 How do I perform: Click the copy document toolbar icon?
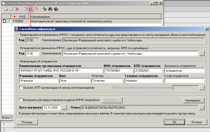25,9
